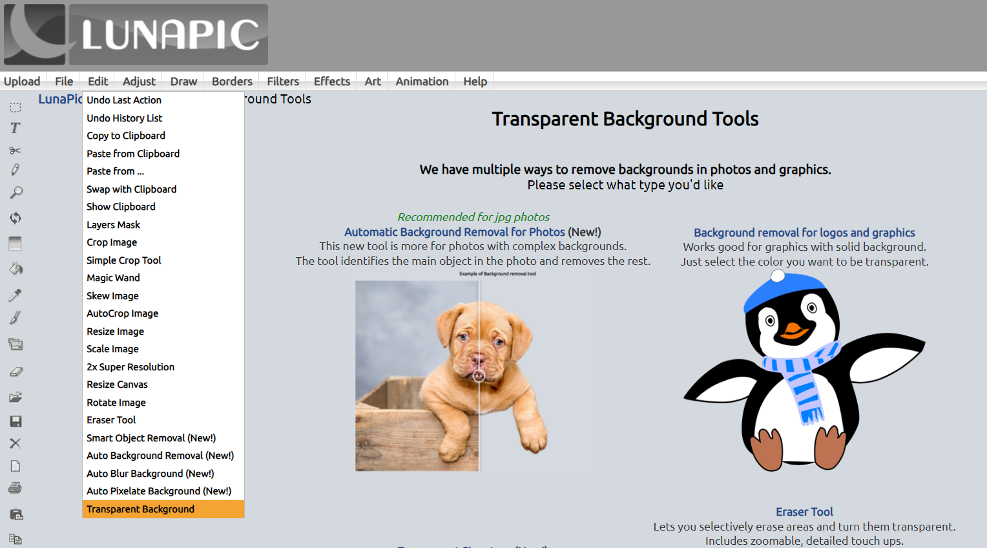This screenshot has height=548, width=987.
Task: Select Rotate Image
Action: 163,403
